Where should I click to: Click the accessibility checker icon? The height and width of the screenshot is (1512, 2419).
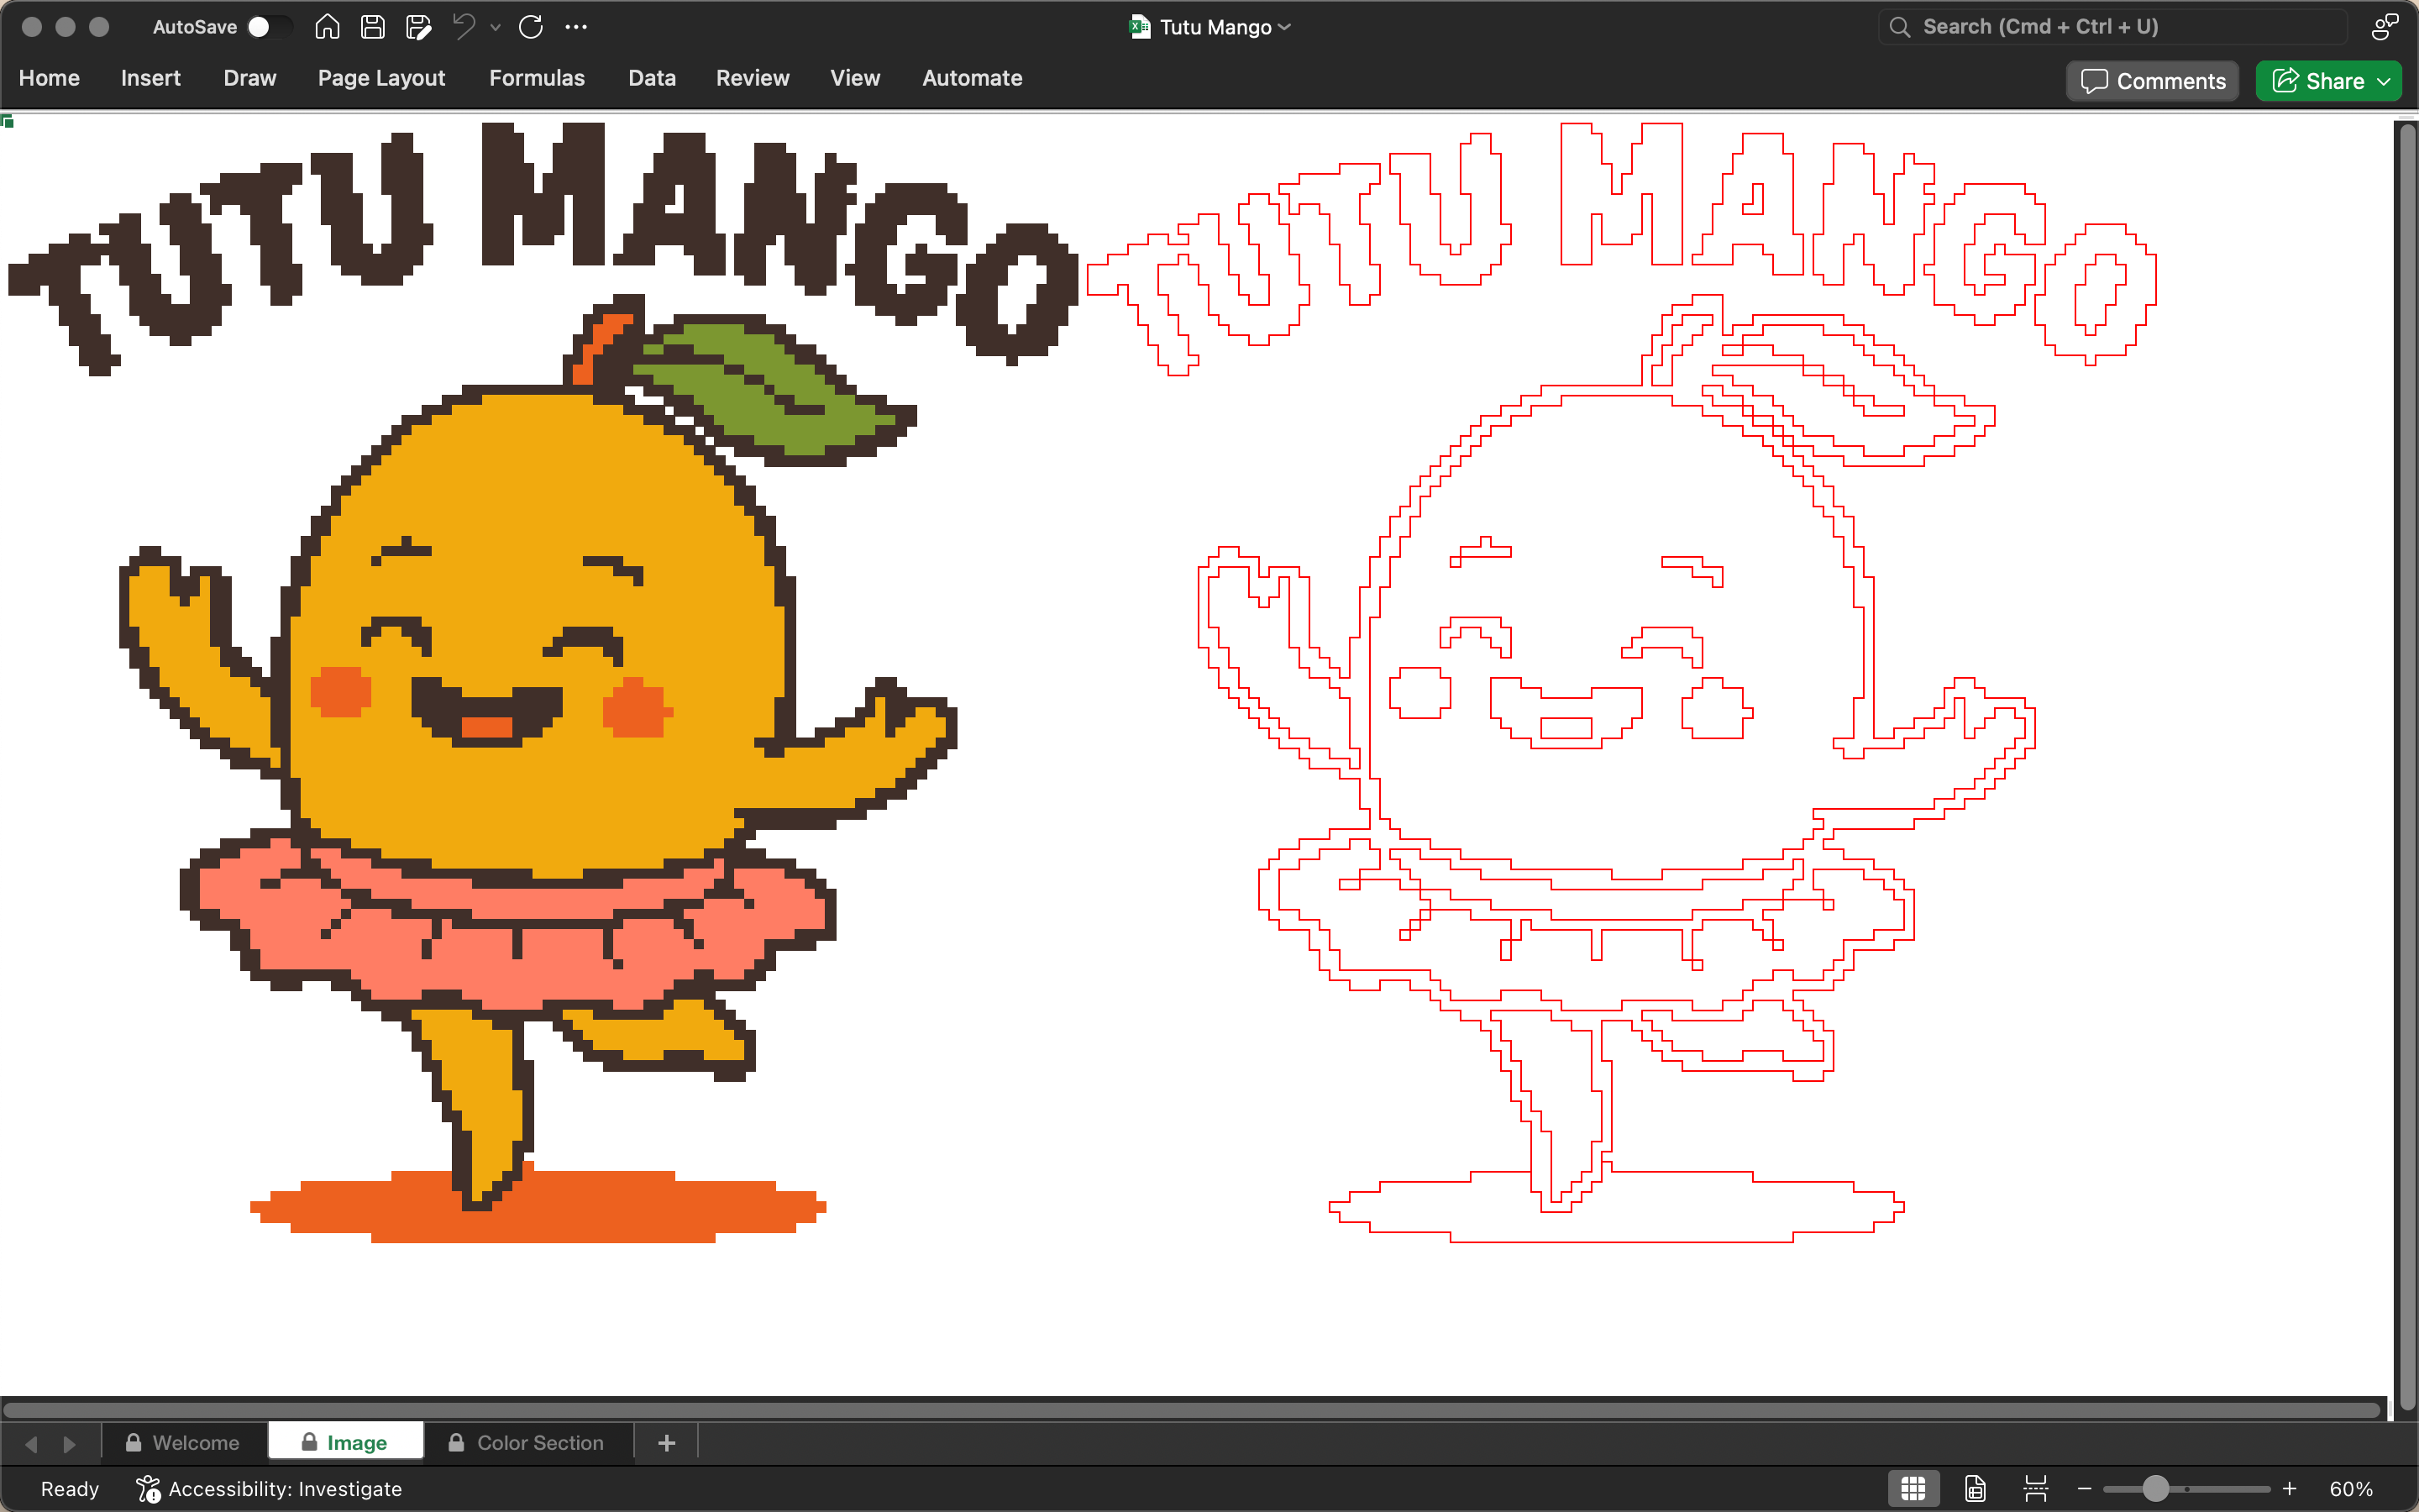pos(148,1488)
